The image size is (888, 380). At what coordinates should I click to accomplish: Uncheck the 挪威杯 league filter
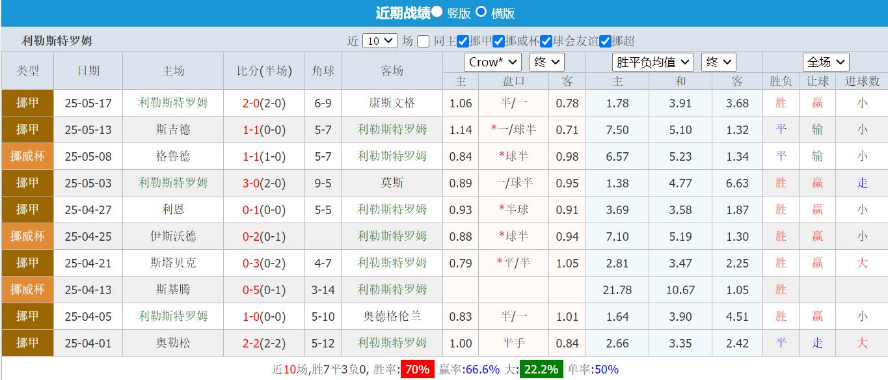coord(498,40)
